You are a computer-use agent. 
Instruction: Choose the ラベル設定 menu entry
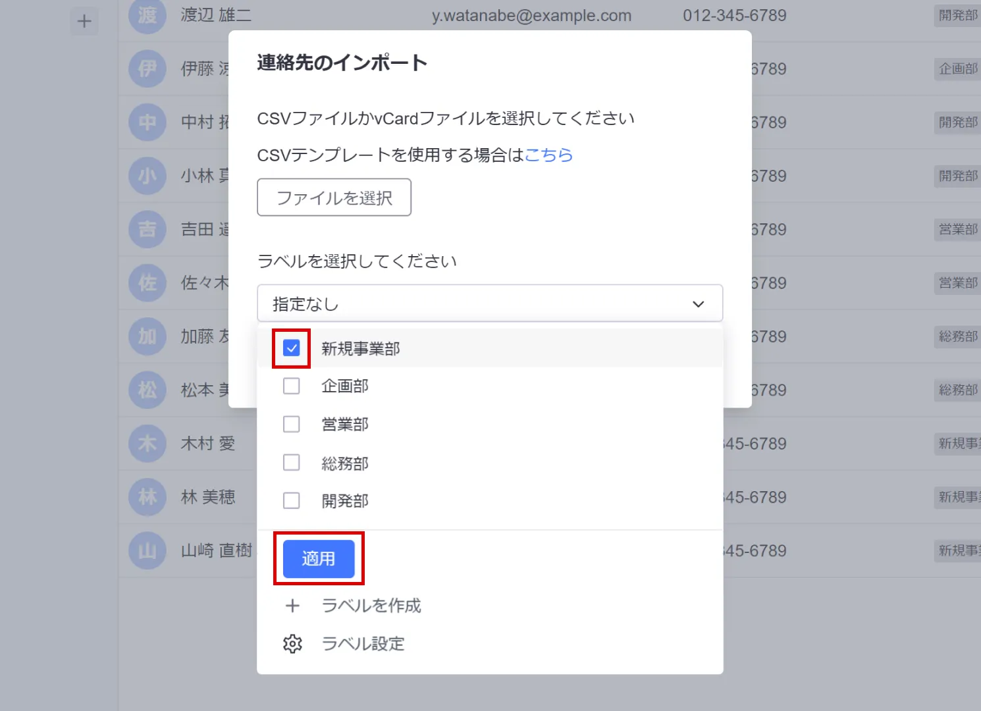363,644
